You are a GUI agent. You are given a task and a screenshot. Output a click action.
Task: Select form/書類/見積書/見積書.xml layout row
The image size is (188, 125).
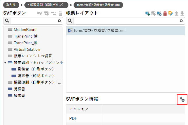click(x=126, y=31)
